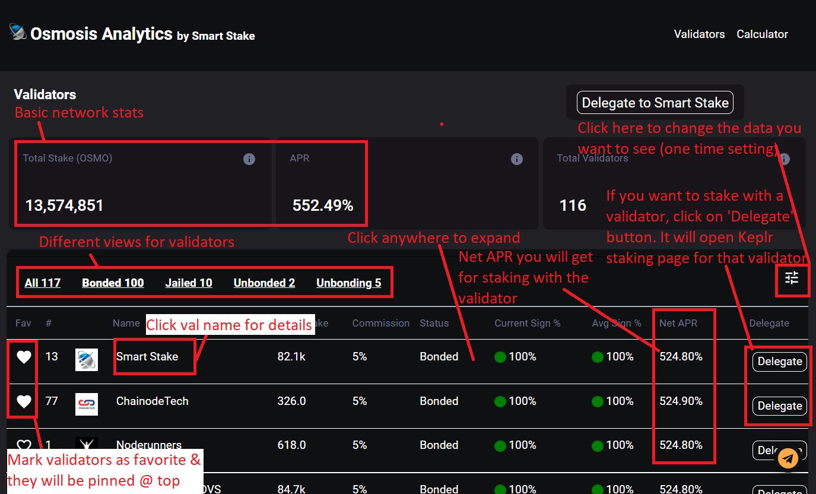Viewport: 816px width, 494px height.
Task: Sort the table by Status column
Action: click(434, 324)
